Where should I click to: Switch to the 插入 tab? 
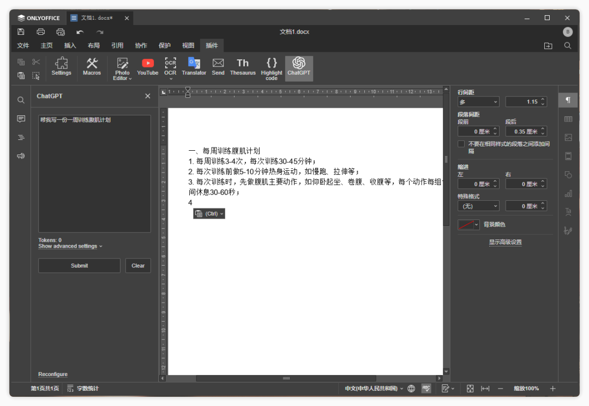coord(70,46)
